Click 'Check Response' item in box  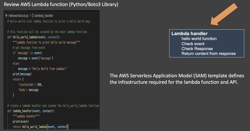click(197, 49)
